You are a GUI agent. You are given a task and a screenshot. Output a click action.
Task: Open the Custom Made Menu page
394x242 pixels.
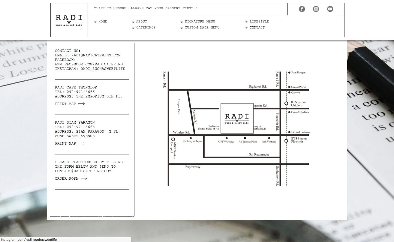(x=202, y=28)
